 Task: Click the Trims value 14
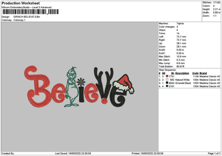click(178, 33)
